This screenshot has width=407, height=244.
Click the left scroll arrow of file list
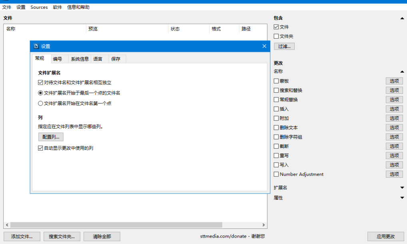point(7,225)
